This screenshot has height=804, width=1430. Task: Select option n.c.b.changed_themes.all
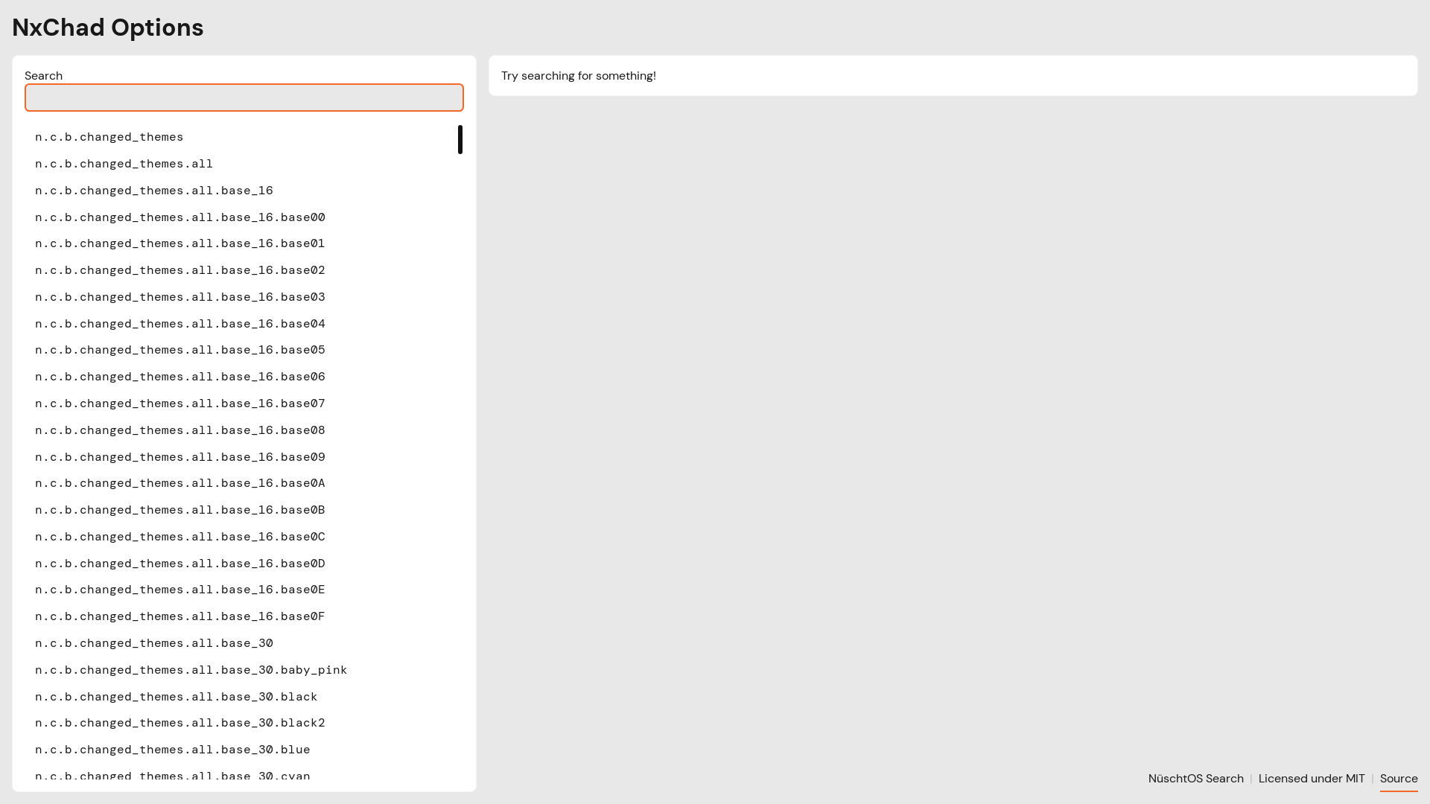click(241, 164)
